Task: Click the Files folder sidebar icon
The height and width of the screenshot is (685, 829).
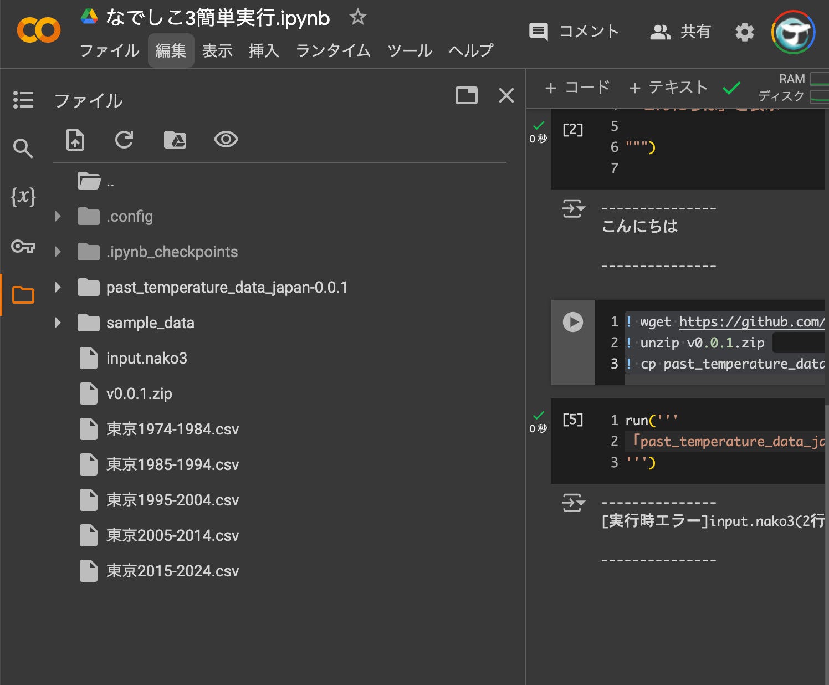Action: [23, 295]
